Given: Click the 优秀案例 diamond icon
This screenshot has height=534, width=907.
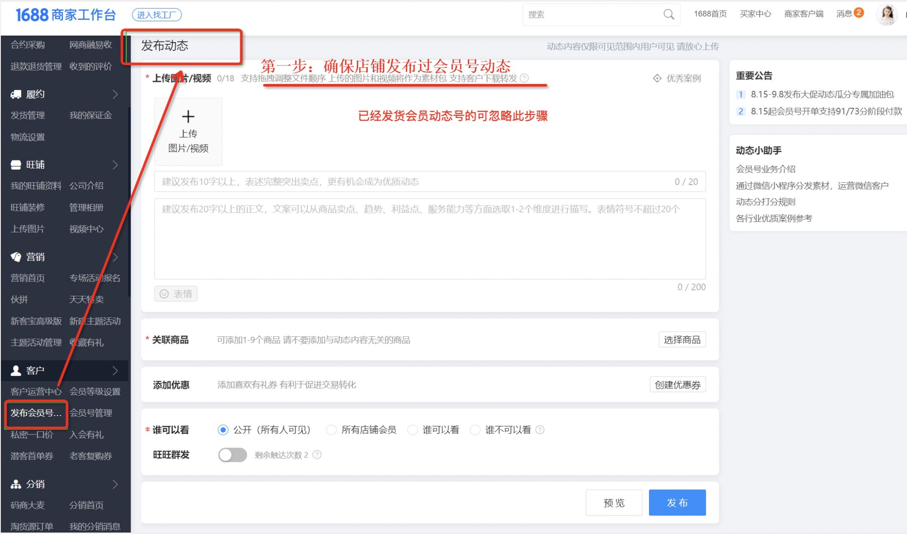Looking at the screenshot, I should point(657,78).
